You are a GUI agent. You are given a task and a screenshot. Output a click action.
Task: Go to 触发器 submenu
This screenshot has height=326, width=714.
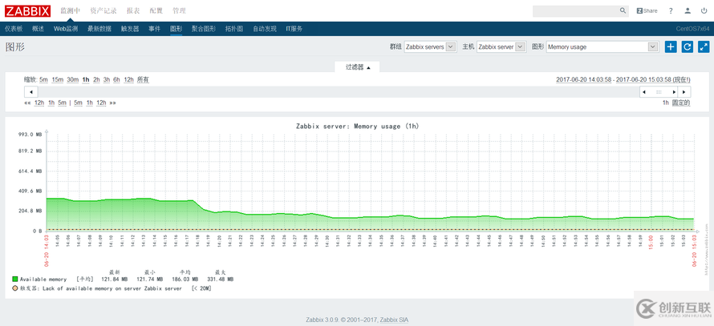pyautogui.click(x=130, y=29)
